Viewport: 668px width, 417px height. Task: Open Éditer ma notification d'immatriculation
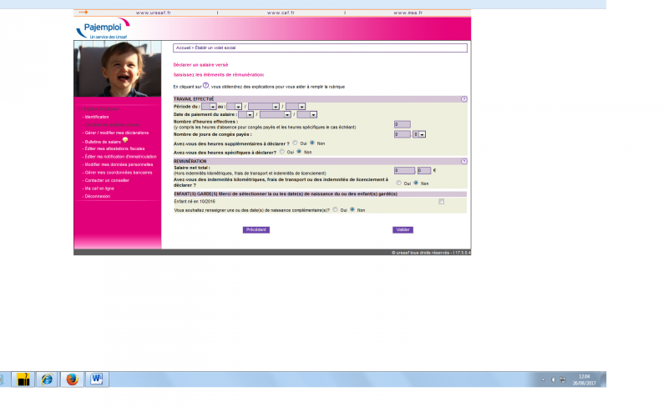120,157
